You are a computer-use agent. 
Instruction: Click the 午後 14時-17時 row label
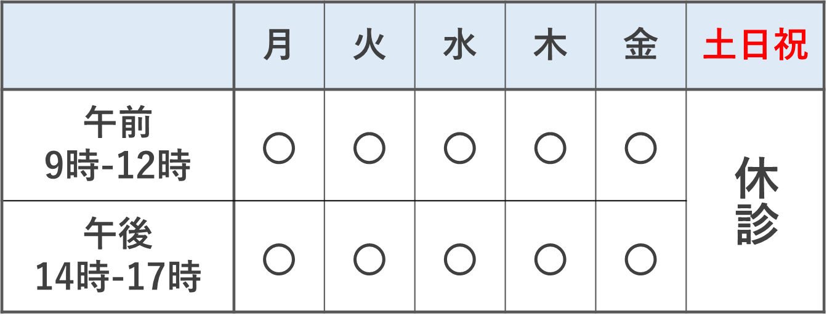pos(118,256)
